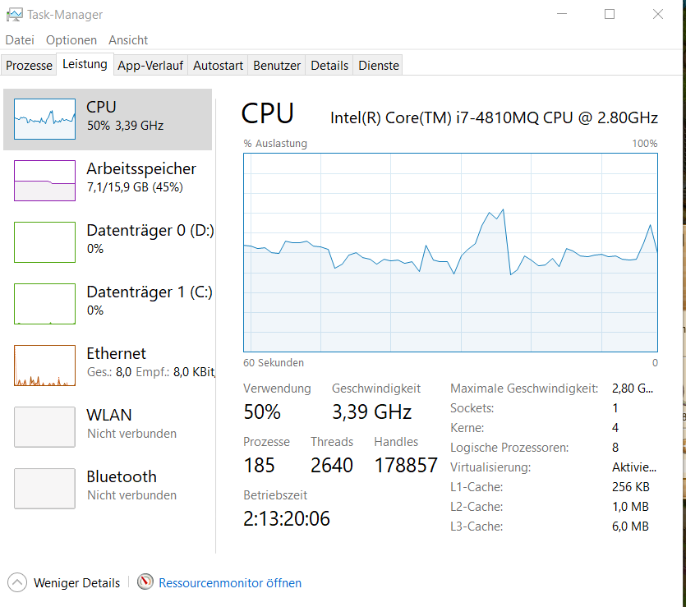Open the Ansicht menu
This screenshot has width=686, height=607.
click(128, 40)
